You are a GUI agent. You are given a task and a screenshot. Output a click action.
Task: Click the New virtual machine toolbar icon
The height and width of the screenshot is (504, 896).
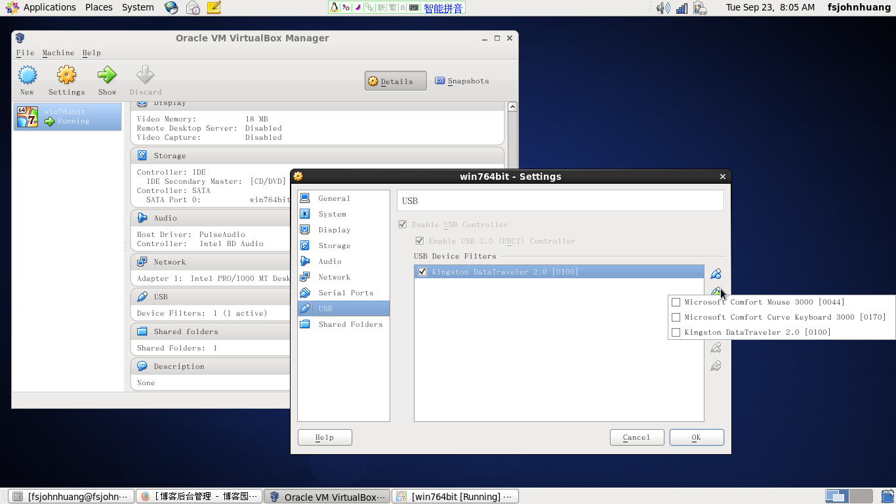tap(27, 81)
